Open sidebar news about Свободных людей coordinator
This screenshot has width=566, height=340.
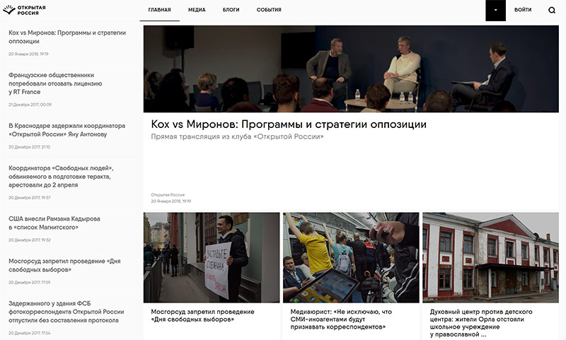pyautogui.click(x=61, y=177)
